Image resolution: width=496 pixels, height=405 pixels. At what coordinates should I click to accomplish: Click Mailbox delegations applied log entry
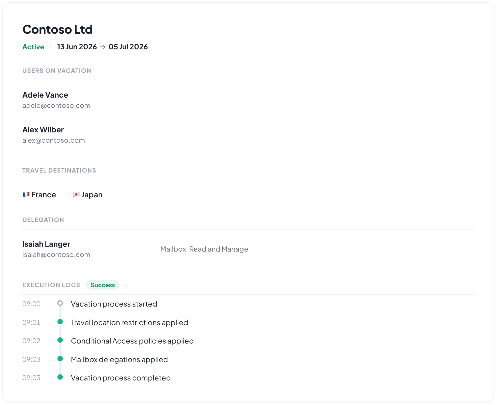point(119,359)
